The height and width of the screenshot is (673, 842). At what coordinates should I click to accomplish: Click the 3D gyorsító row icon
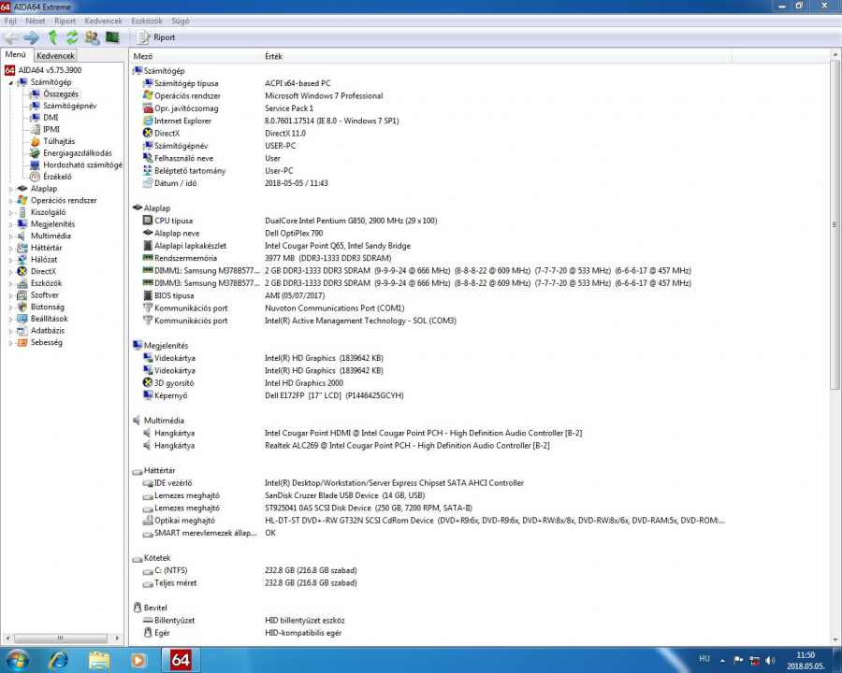tap(148, 382)
